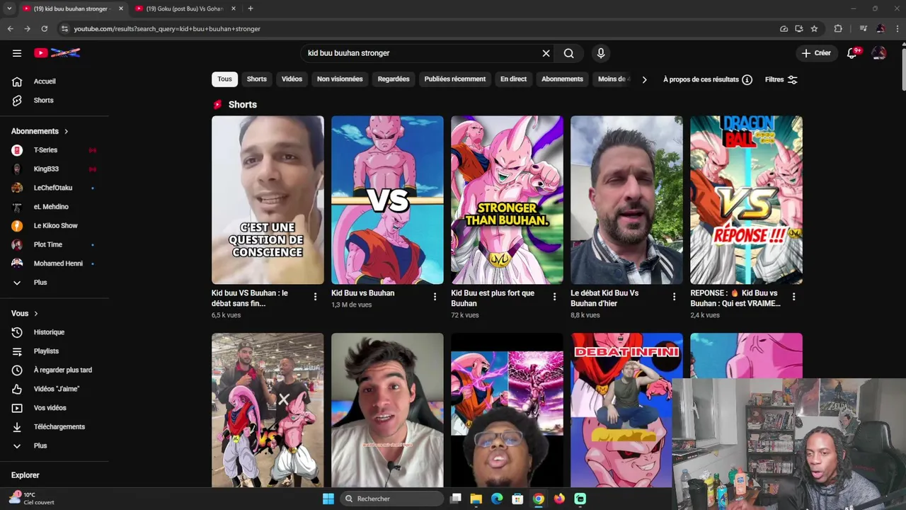Open the Chrome three-dot menu
Screen dimensions: 906x510
click(897, 28)
